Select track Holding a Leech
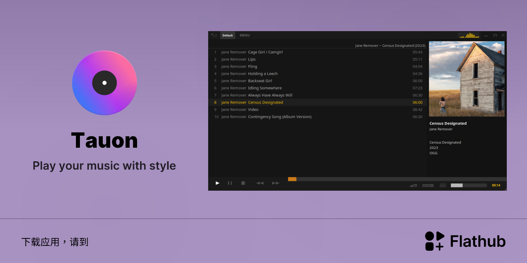527x263 pixels. [318, 74]
